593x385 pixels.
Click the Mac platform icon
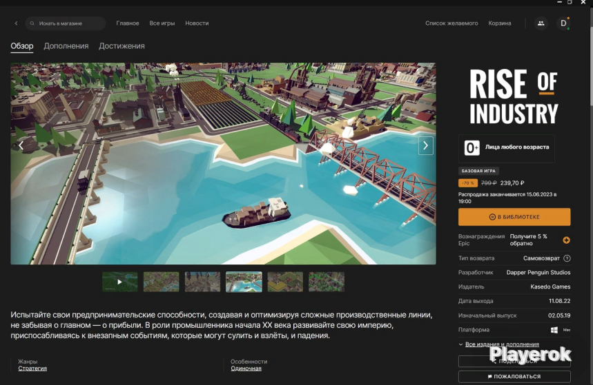567,330
